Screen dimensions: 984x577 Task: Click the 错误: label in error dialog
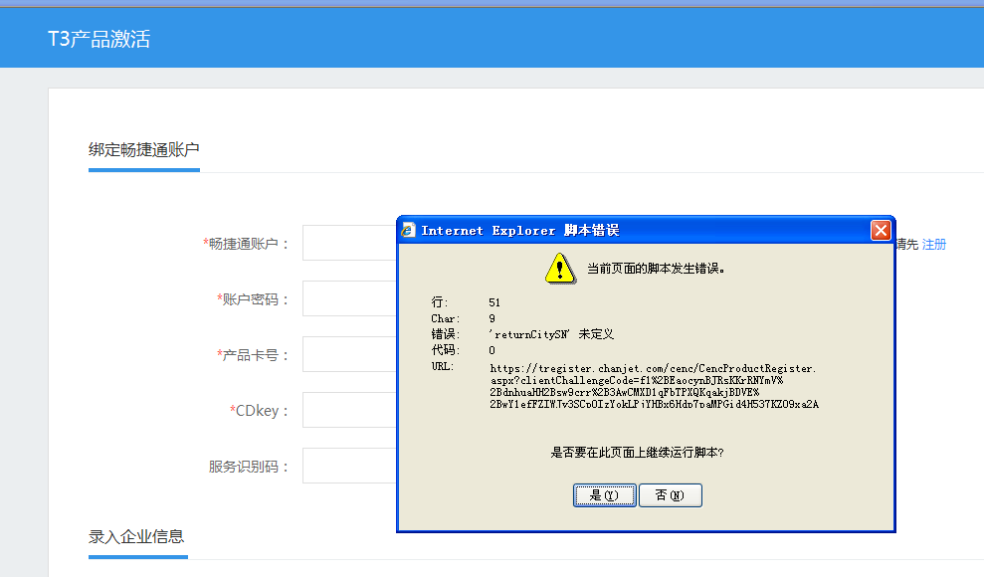coord(445,334)
